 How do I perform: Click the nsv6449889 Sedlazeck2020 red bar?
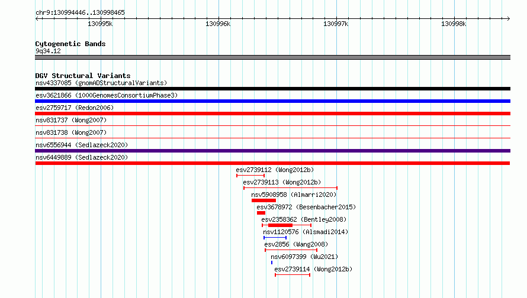272,163
